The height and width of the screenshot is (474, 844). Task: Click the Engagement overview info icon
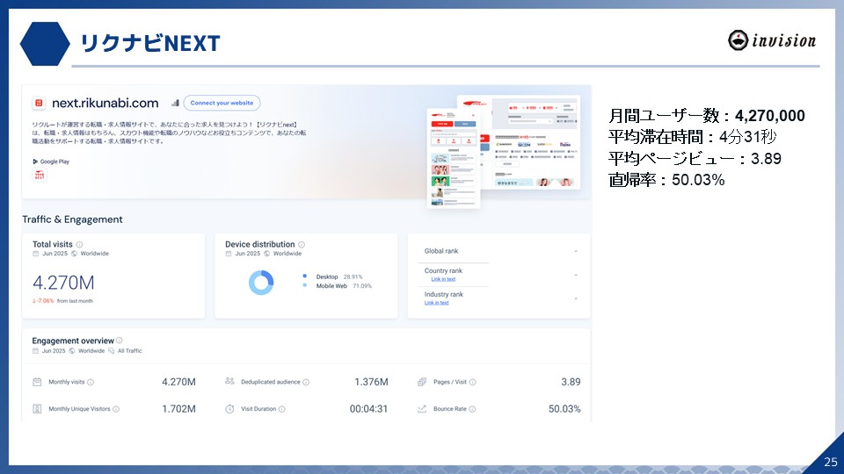point(120,341)
